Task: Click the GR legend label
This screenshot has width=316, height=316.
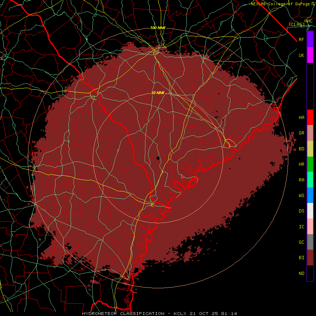Action: 301,133
